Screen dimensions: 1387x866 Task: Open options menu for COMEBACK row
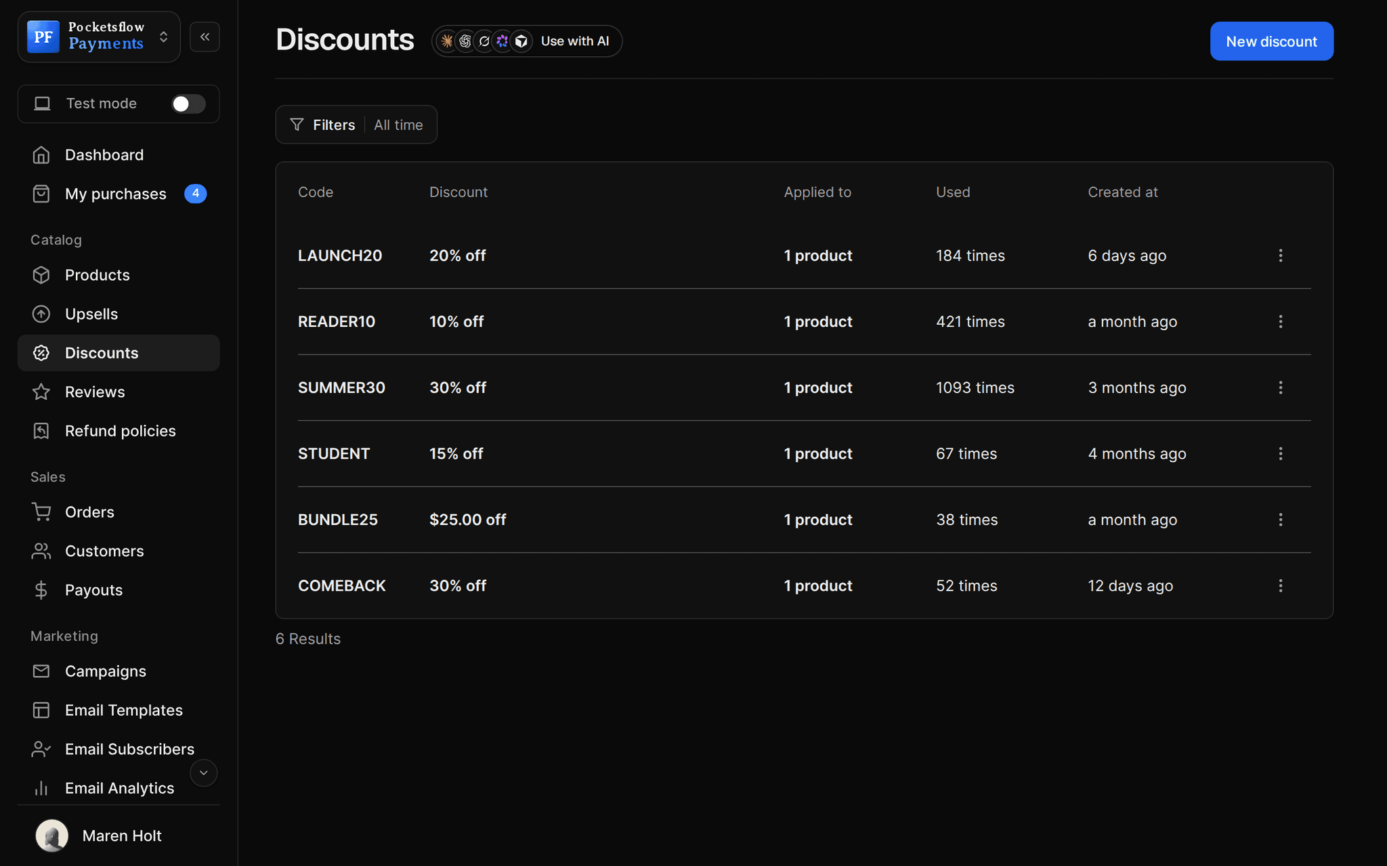1280,586
